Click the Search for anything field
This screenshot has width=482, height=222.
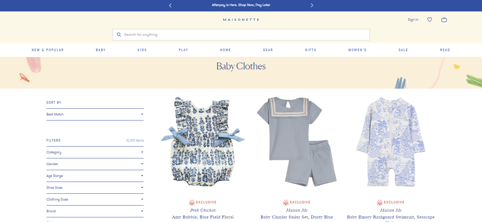[241, 35]
